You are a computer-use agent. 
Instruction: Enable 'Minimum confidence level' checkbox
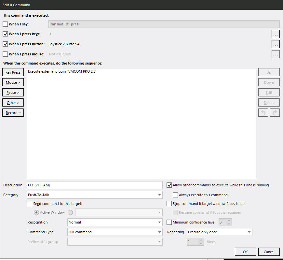tap(169, 222)
